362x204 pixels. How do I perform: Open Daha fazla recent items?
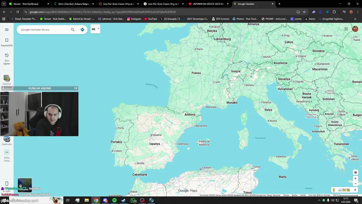pos(7,156)
